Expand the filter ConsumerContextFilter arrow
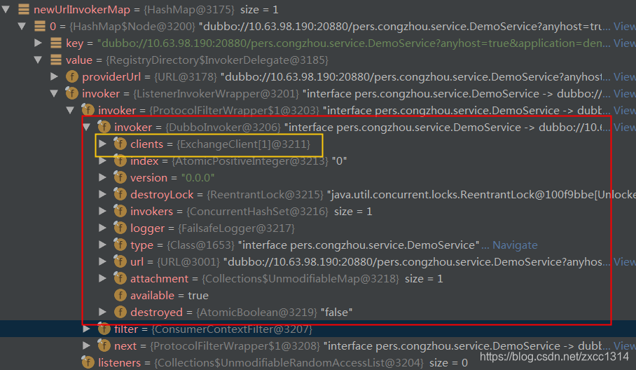636x370 pixels. (x=87, y=329)
